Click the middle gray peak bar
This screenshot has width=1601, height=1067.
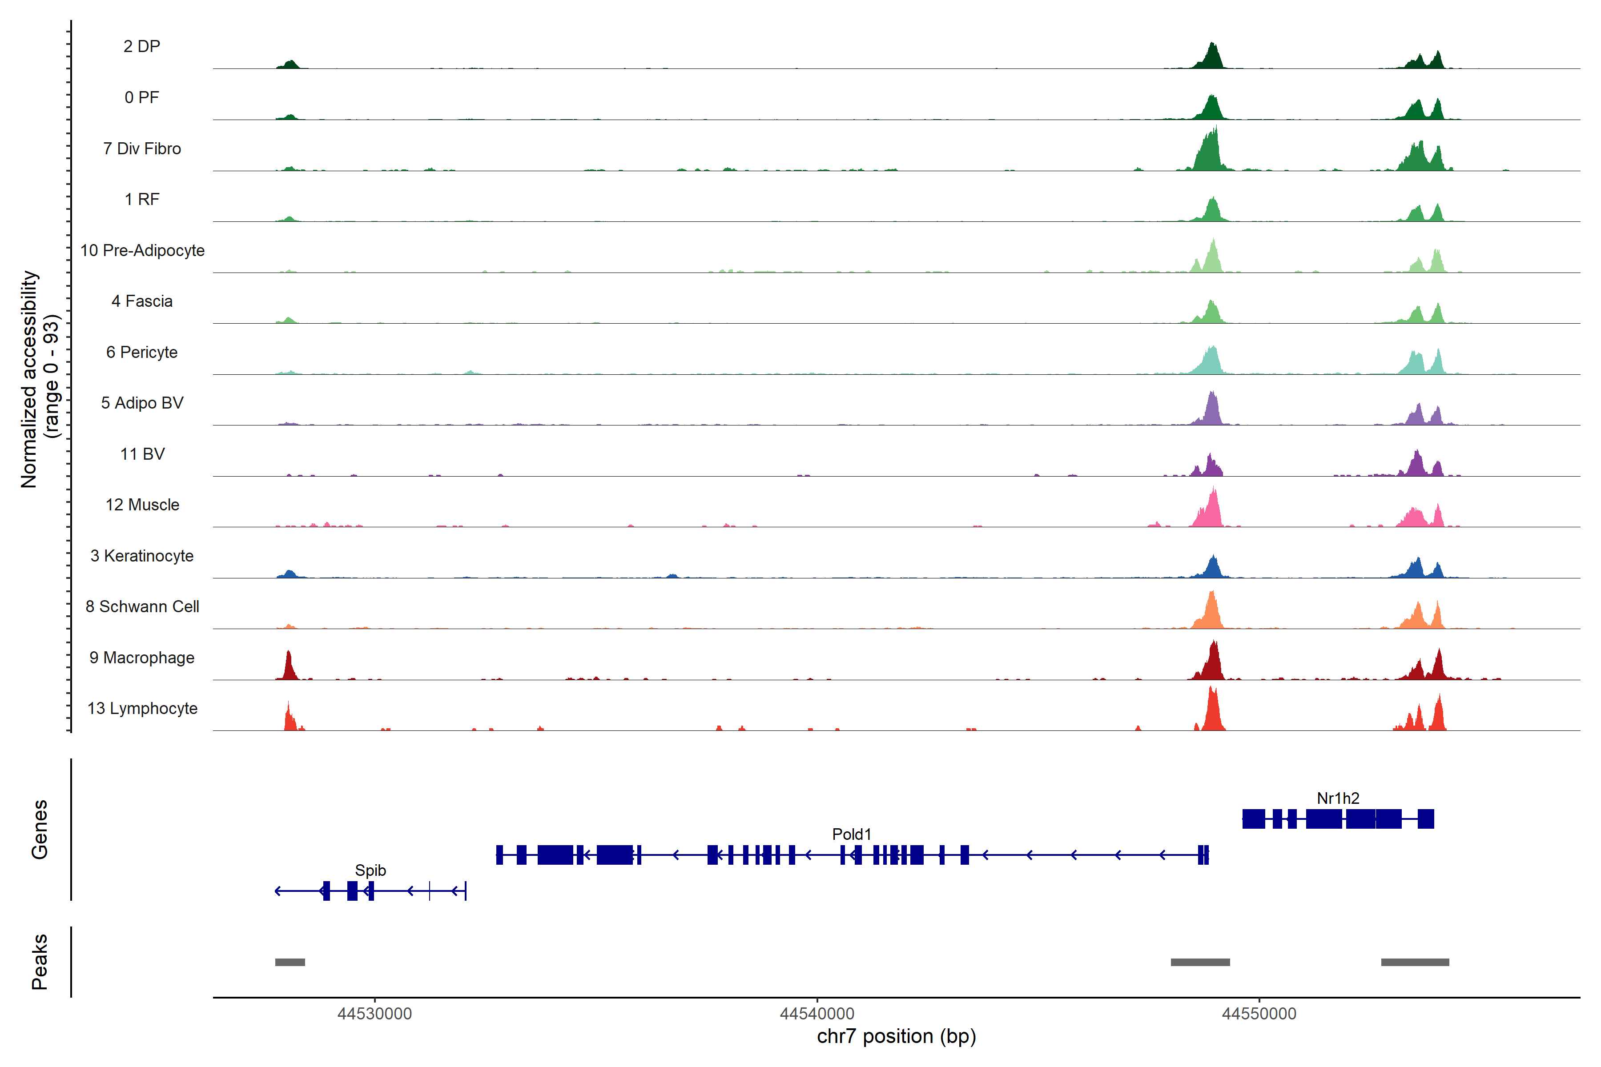pos(1200,962)
